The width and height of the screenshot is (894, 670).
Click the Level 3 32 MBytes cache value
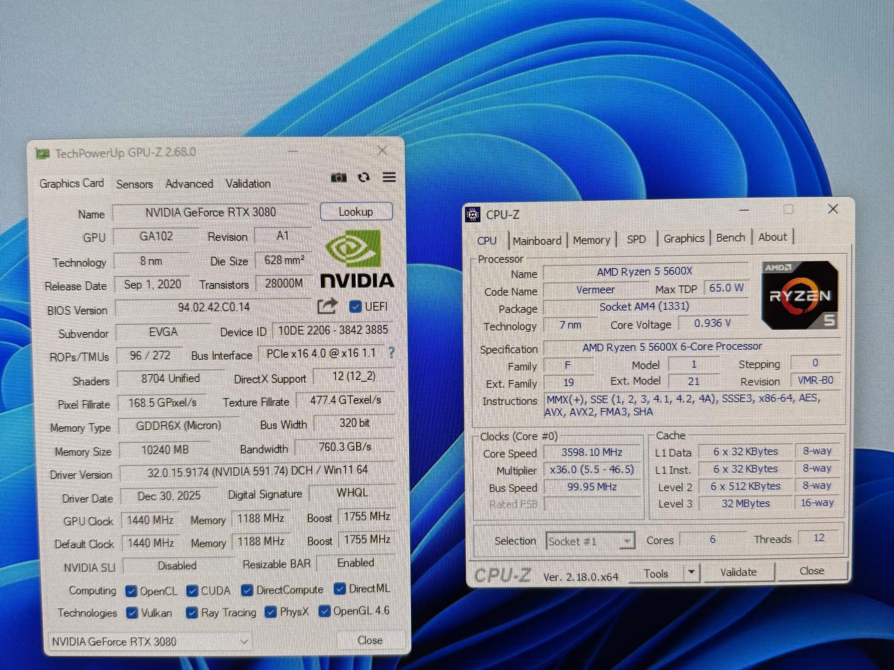(745, 503)
